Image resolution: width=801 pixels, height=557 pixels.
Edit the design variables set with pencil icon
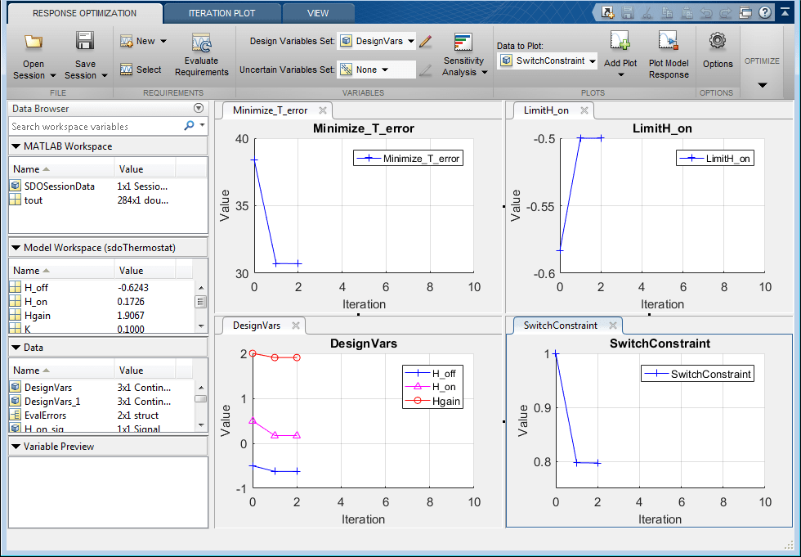(426, 41)
